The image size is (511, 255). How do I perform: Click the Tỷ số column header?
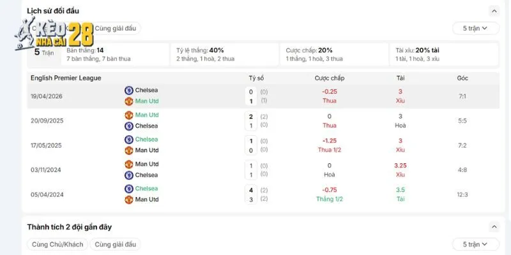(x=256, y=78)
